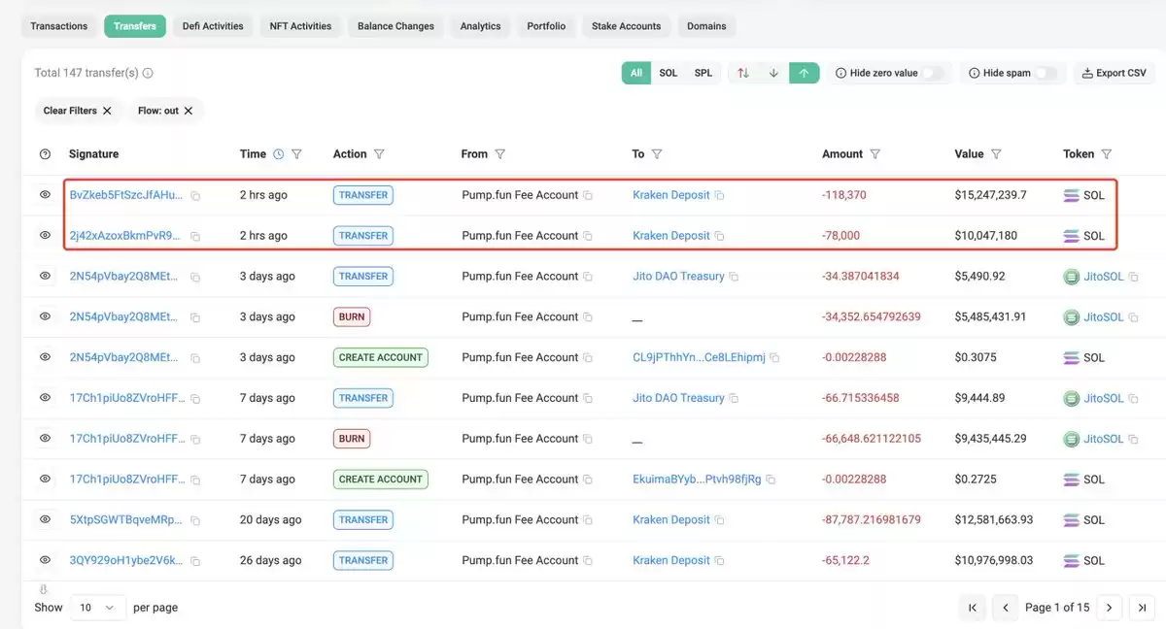Select the both-directions flow arrows button
The height and width of the screenshot is (629, 1166).
743,73
